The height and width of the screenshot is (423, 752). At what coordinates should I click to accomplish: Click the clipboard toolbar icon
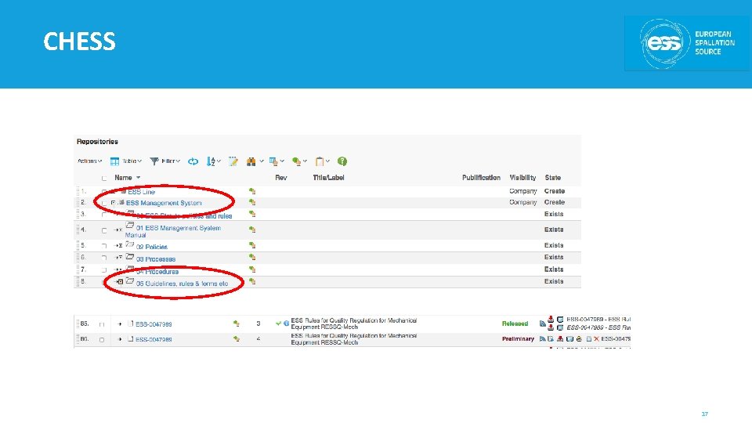coord(320,161)
